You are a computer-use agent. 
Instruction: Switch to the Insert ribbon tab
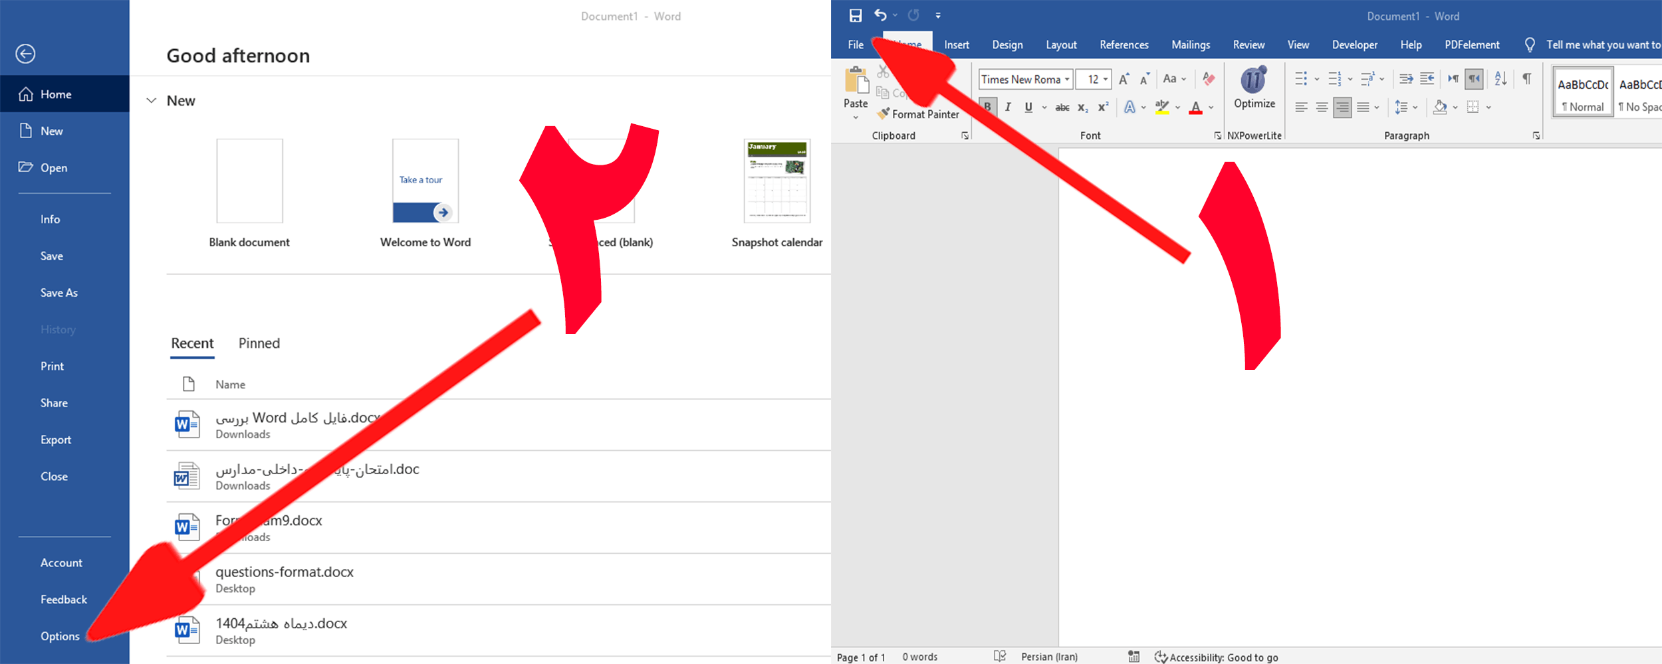(957, 44)
